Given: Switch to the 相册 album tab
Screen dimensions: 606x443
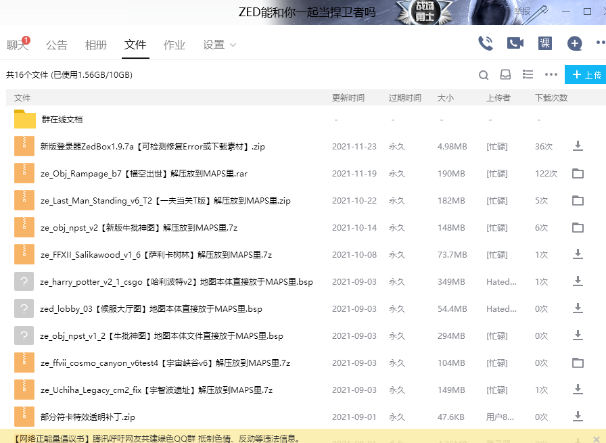Looking at the screenshot, I should point(96,45).
